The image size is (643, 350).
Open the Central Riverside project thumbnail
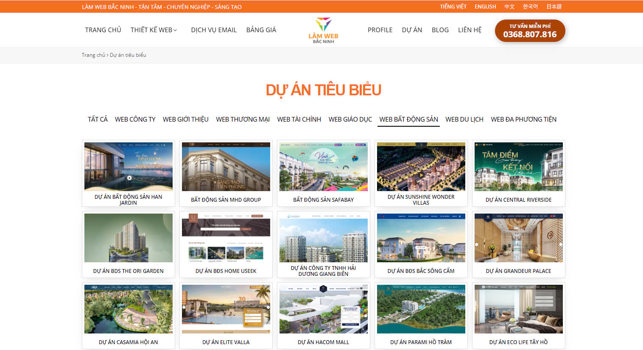[519, 167]
